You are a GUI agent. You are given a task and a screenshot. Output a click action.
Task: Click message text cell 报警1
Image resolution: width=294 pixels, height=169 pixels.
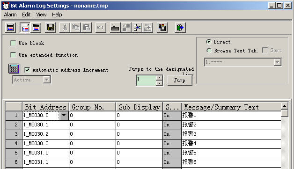pos(231,116)
